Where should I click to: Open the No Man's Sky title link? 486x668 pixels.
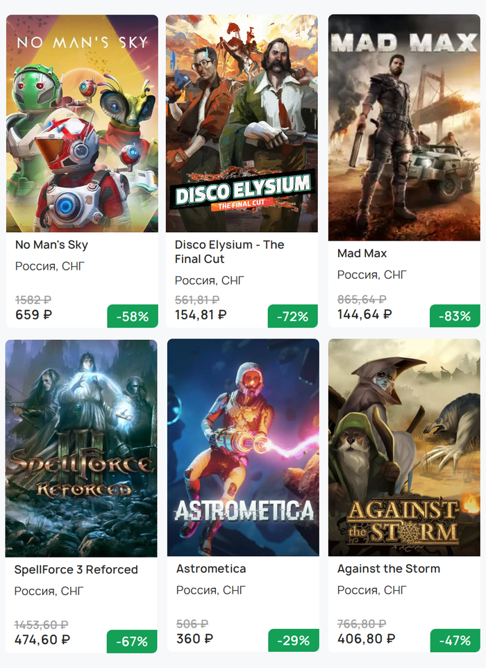(x=51, y=245)
